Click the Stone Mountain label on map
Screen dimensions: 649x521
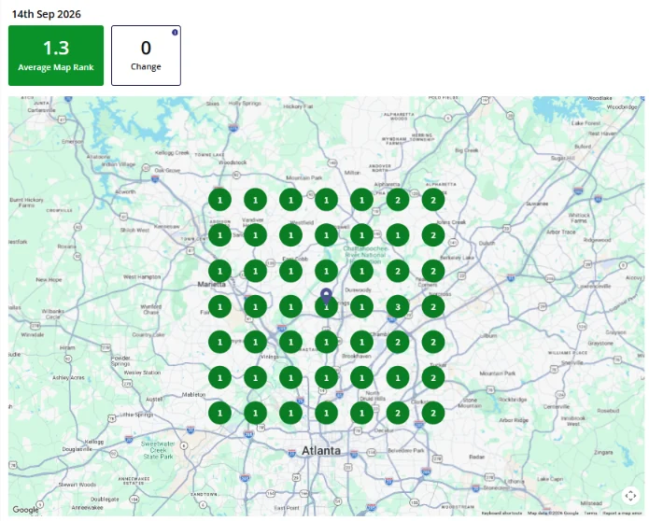[x=470, y=403]
